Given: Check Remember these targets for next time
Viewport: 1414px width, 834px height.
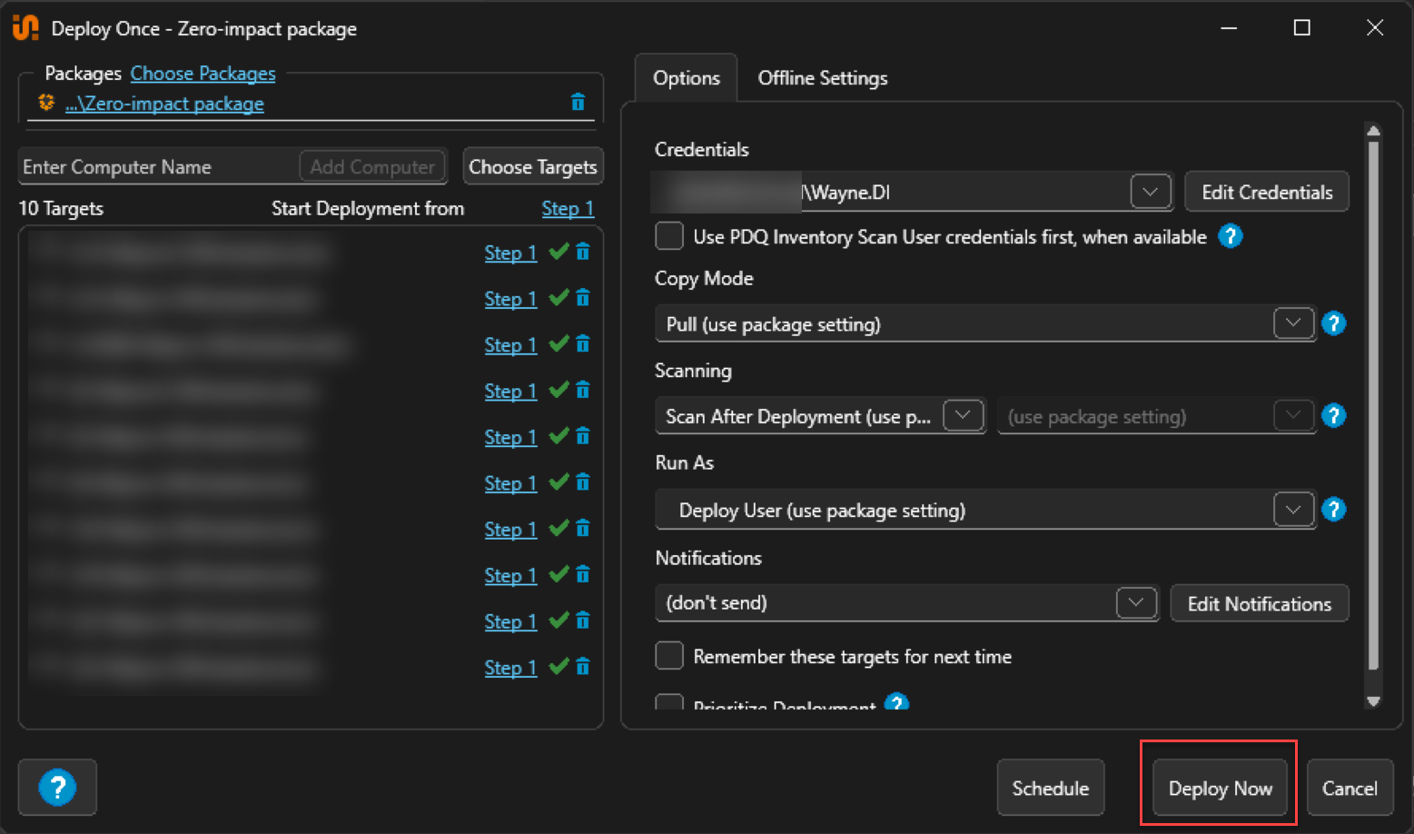Looking at the screenshot, I should click(x=669, y=656).
